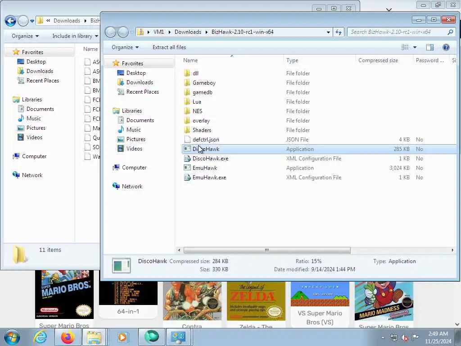Screen dimensions: 461x346
Task: Click the horizontal scrollbar right arrow
Action: [452, 250]
